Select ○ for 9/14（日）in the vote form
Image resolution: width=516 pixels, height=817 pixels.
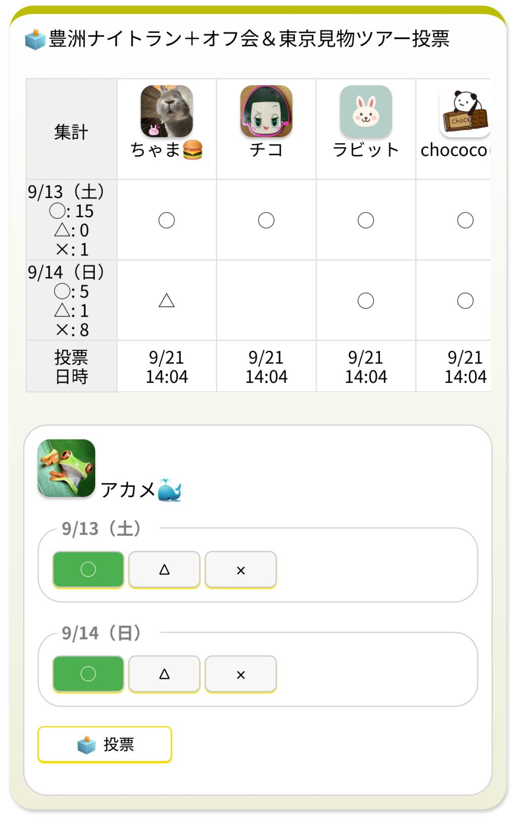pyautogui.click(x=88, y=674)
